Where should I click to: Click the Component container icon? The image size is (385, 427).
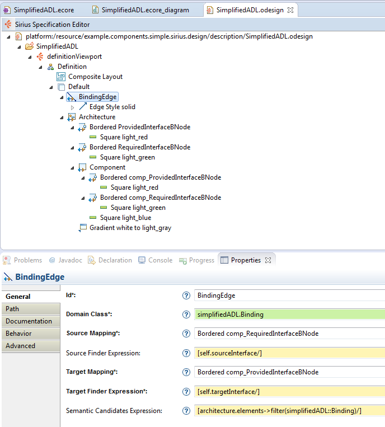coord(83,167)
